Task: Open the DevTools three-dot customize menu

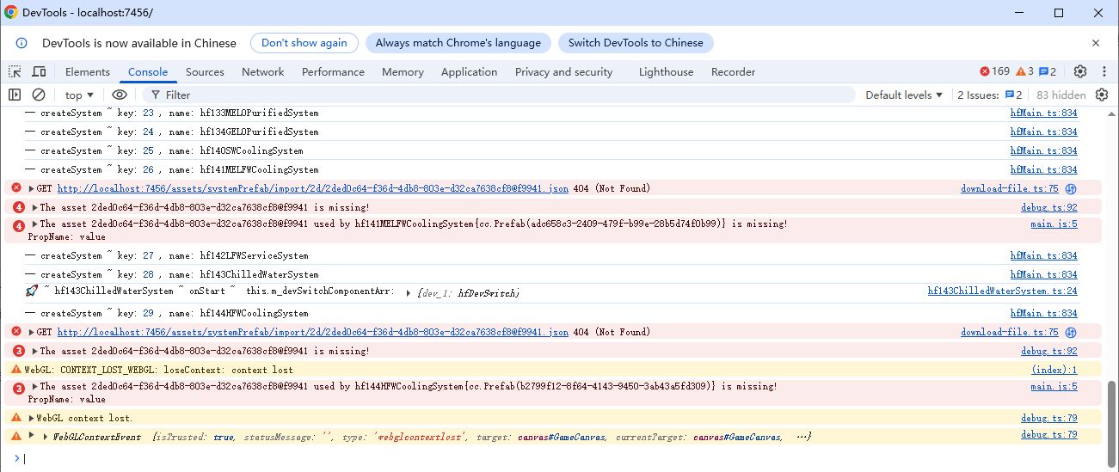Action: (1102, 71)
